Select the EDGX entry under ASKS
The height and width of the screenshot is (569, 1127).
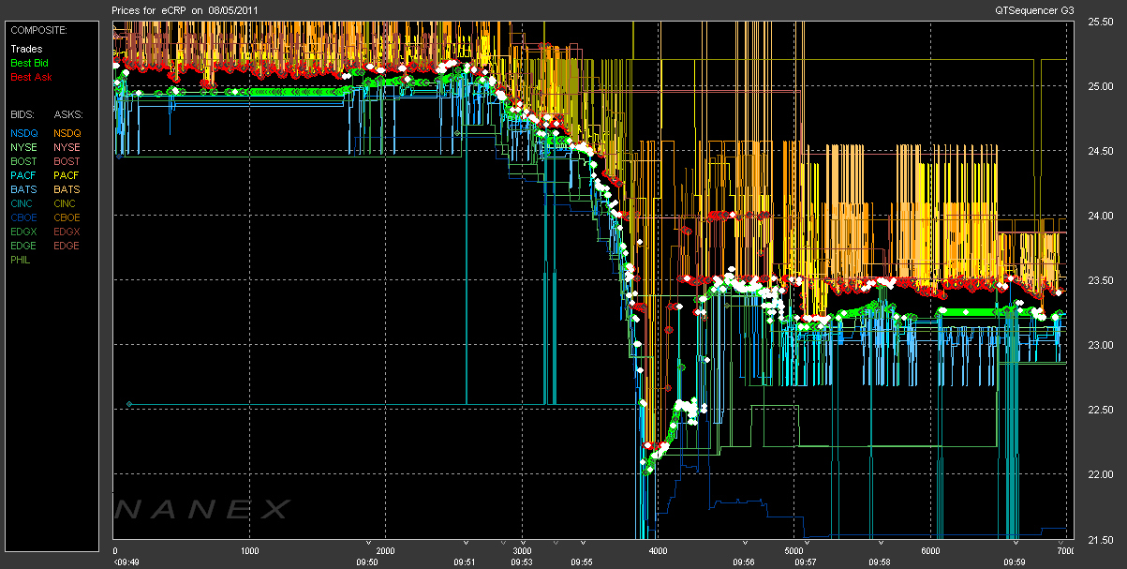(67, 232)
